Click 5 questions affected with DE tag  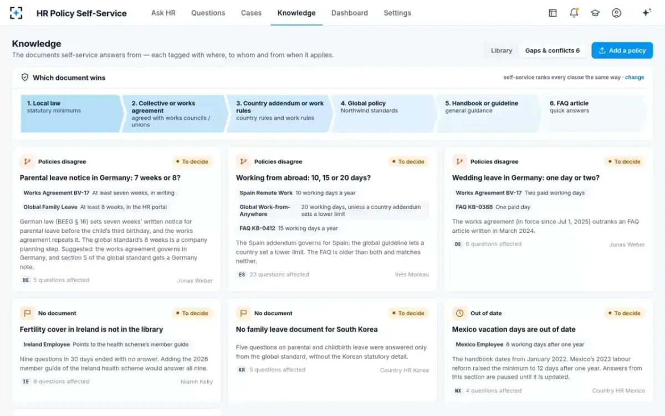point(61,280)
